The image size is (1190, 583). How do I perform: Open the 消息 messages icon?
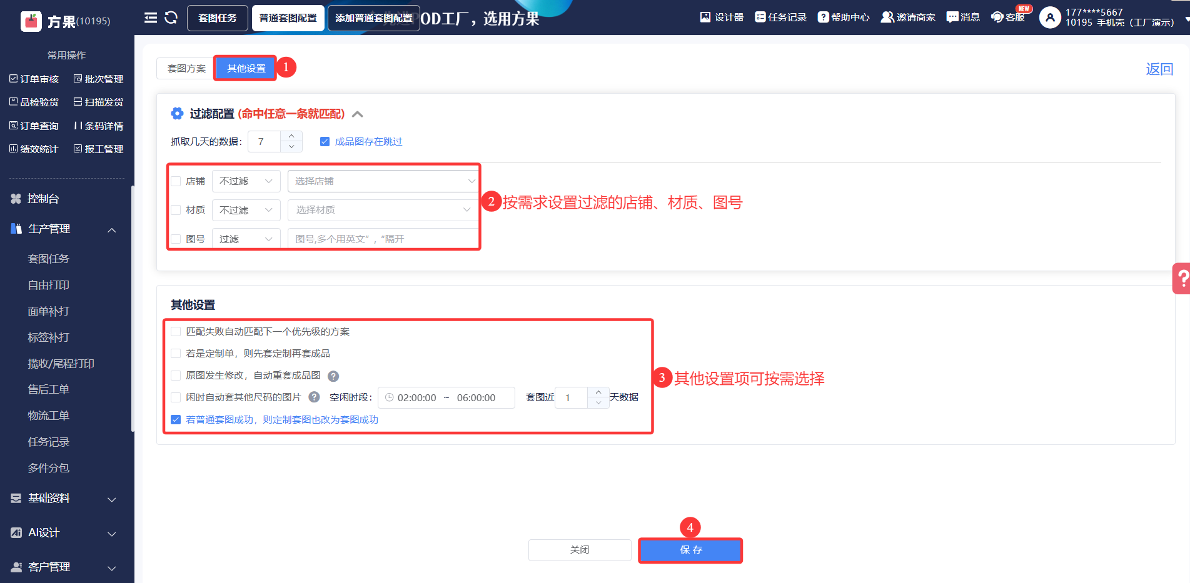(x=963, y=17)
